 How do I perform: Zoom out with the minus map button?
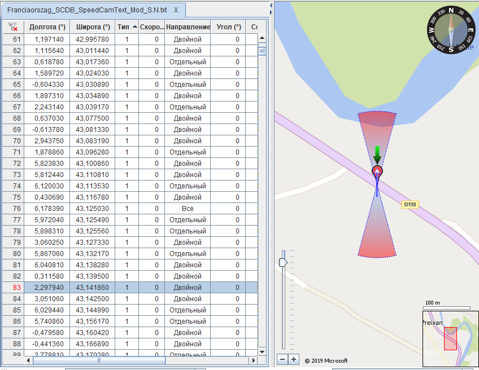[x=282, y=359]
